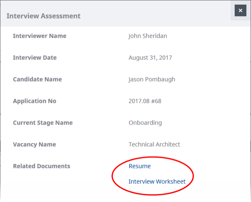
Task: Click the August 31, 2017 date value
Action: tap(150, 58)
